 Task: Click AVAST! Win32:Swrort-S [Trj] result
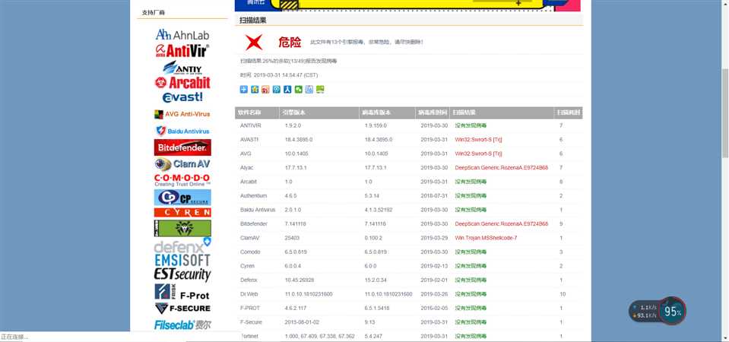pyautogui.click(x=478, y=139)
